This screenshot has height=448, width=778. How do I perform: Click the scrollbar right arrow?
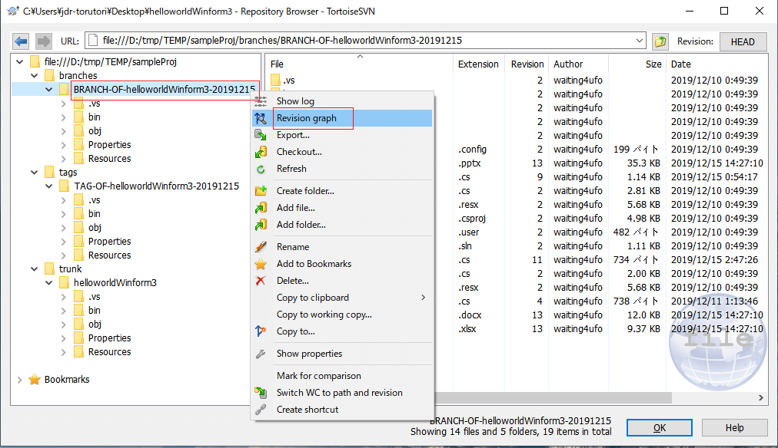click(x=760, y=398)
